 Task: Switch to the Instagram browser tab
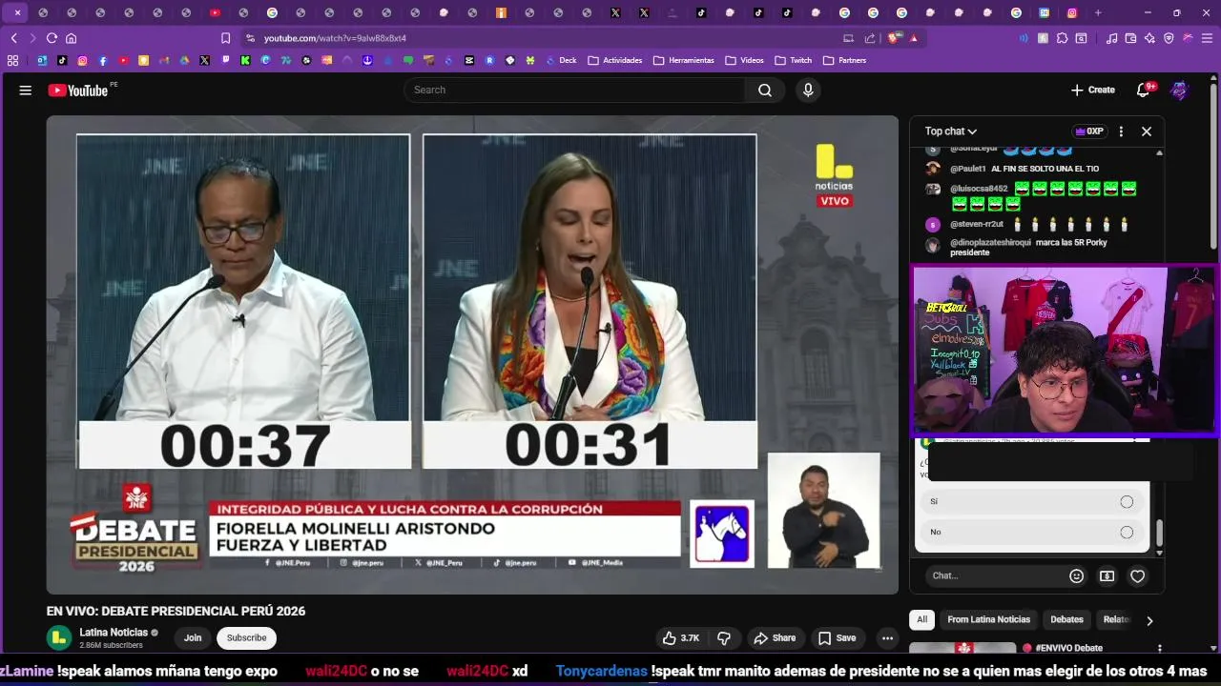tap(1072, 12)
